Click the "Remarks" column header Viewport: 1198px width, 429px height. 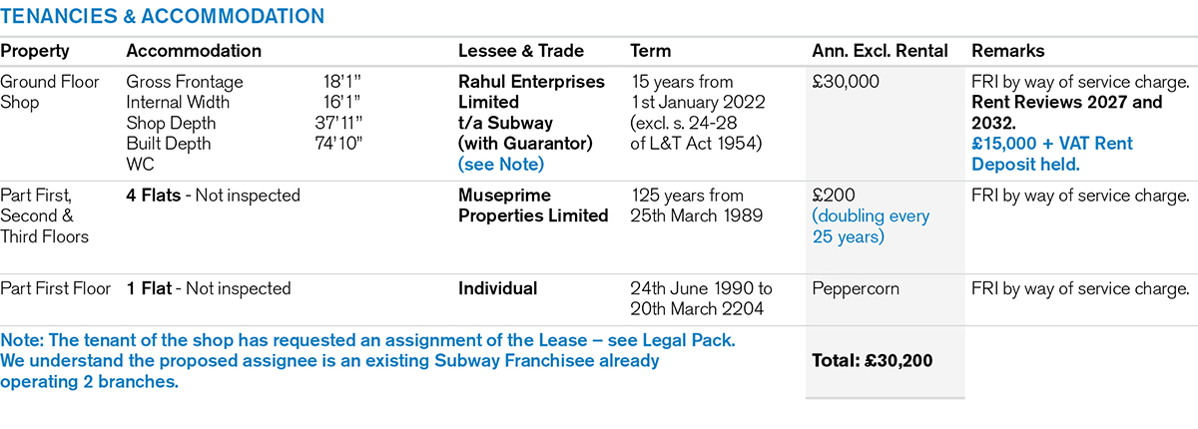[1008, 51]
